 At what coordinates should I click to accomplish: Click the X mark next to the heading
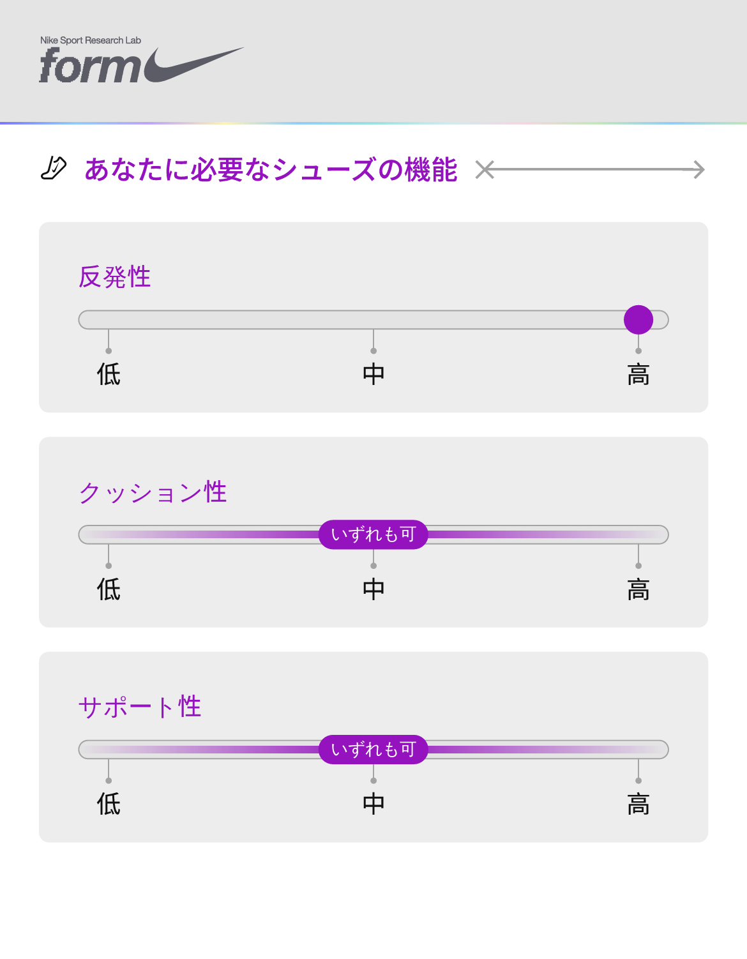point(485,170)
